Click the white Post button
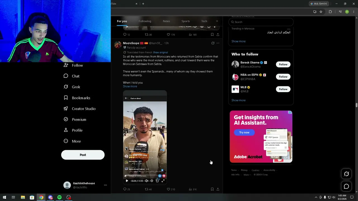This screenshot has width=358, height=201. click(83, 155)
